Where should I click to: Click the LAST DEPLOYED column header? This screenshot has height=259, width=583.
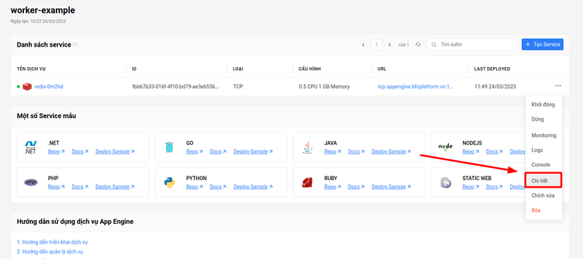coord(492,69)
